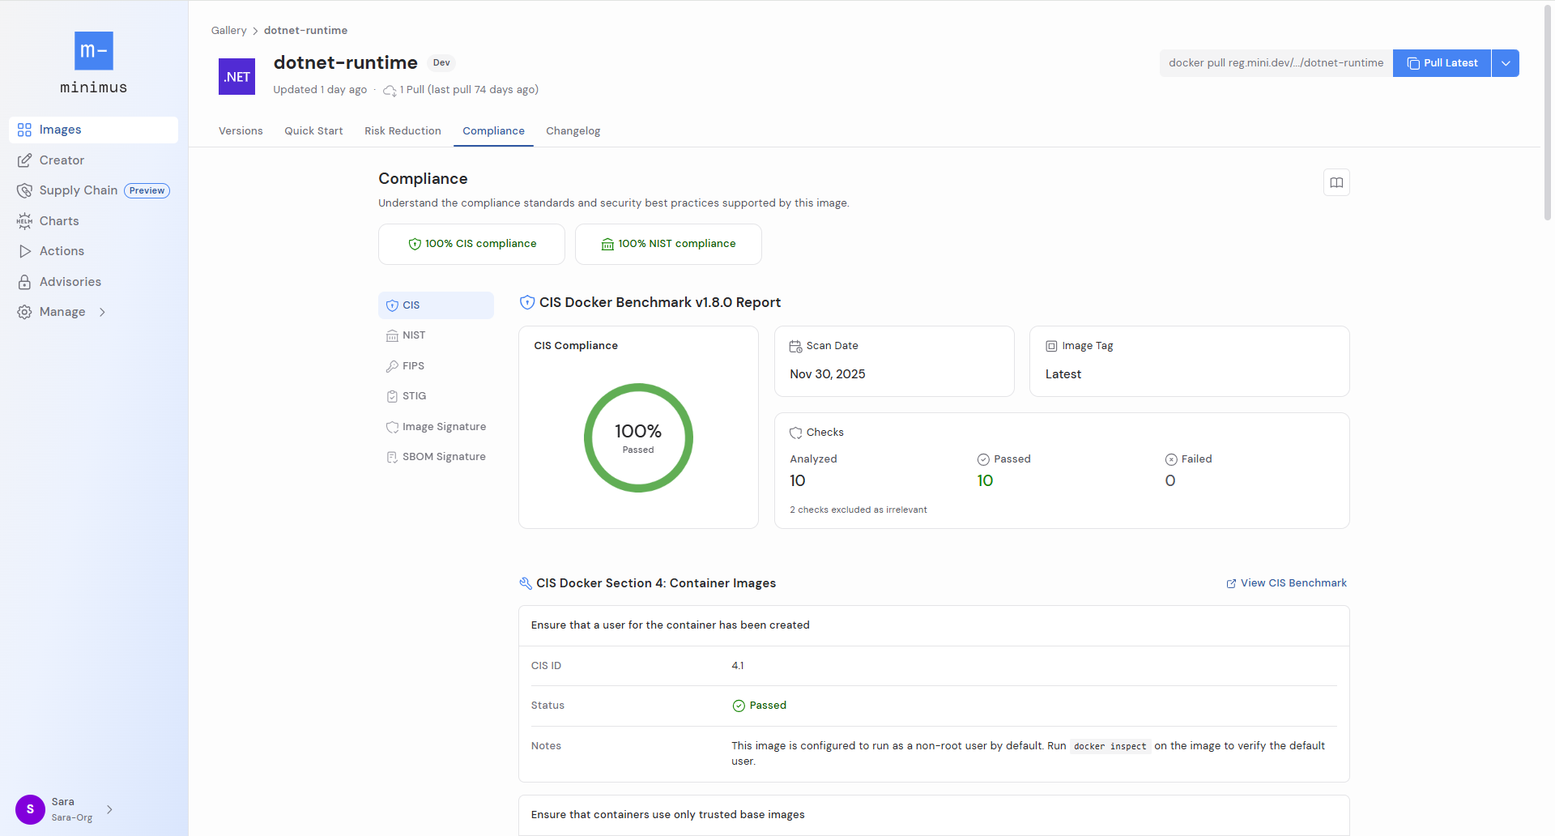
Task: Click 'Ensure that a user for the container has been created'
Action: [670, 625]
